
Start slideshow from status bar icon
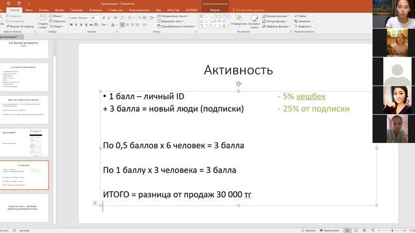[x=373, y=230]
